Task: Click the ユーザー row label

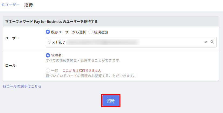Action: point(12,38)
